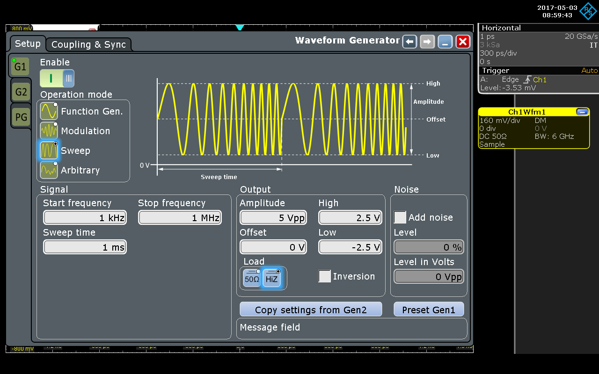Click Copy settings from Gen2 button
The width and height of the screenshot is (599, 374).
click(x=311, y=310)
